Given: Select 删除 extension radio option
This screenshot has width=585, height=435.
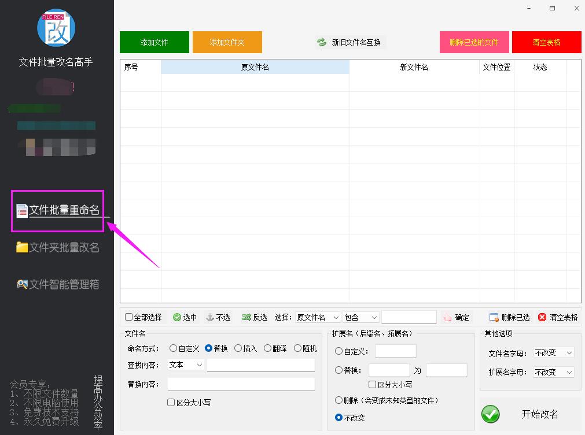Looking at the screenshot, I should [x=339, y=400].
